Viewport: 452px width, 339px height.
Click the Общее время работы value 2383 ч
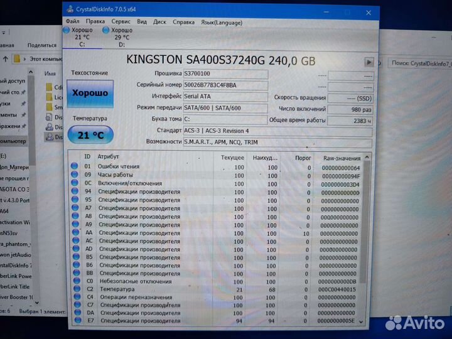350,121
